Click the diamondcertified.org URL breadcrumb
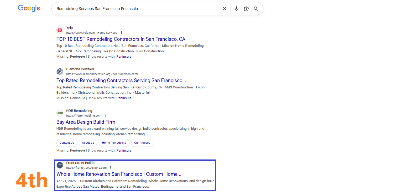397x195 pixels. [x=103, y=74]
